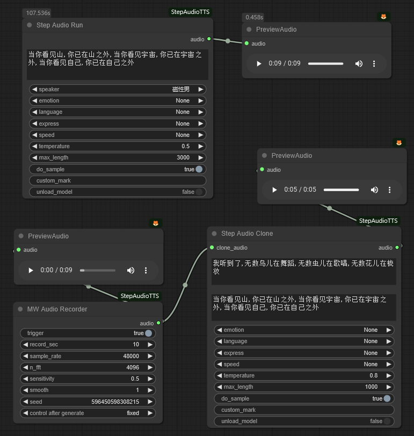Collapse the MW Audio Recorder node via its dot

pos(20,309)
